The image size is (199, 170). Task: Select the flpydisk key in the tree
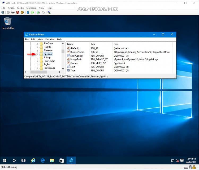point(48,54)
